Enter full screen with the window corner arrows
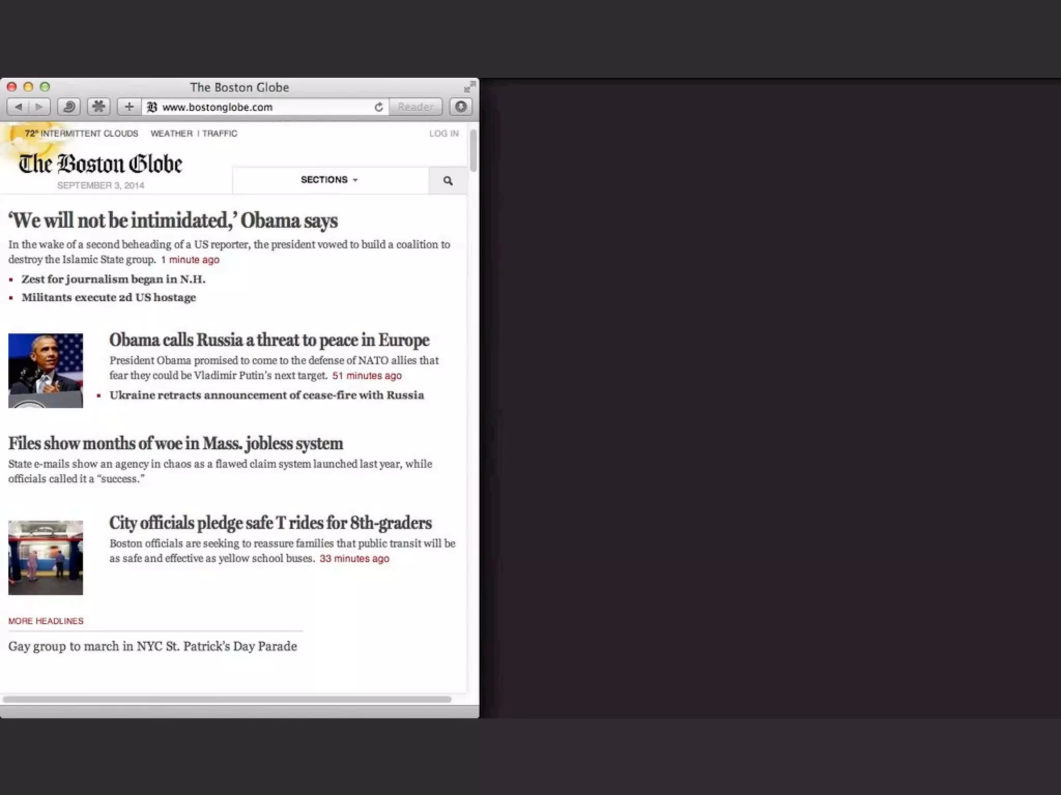 [469, 86]
